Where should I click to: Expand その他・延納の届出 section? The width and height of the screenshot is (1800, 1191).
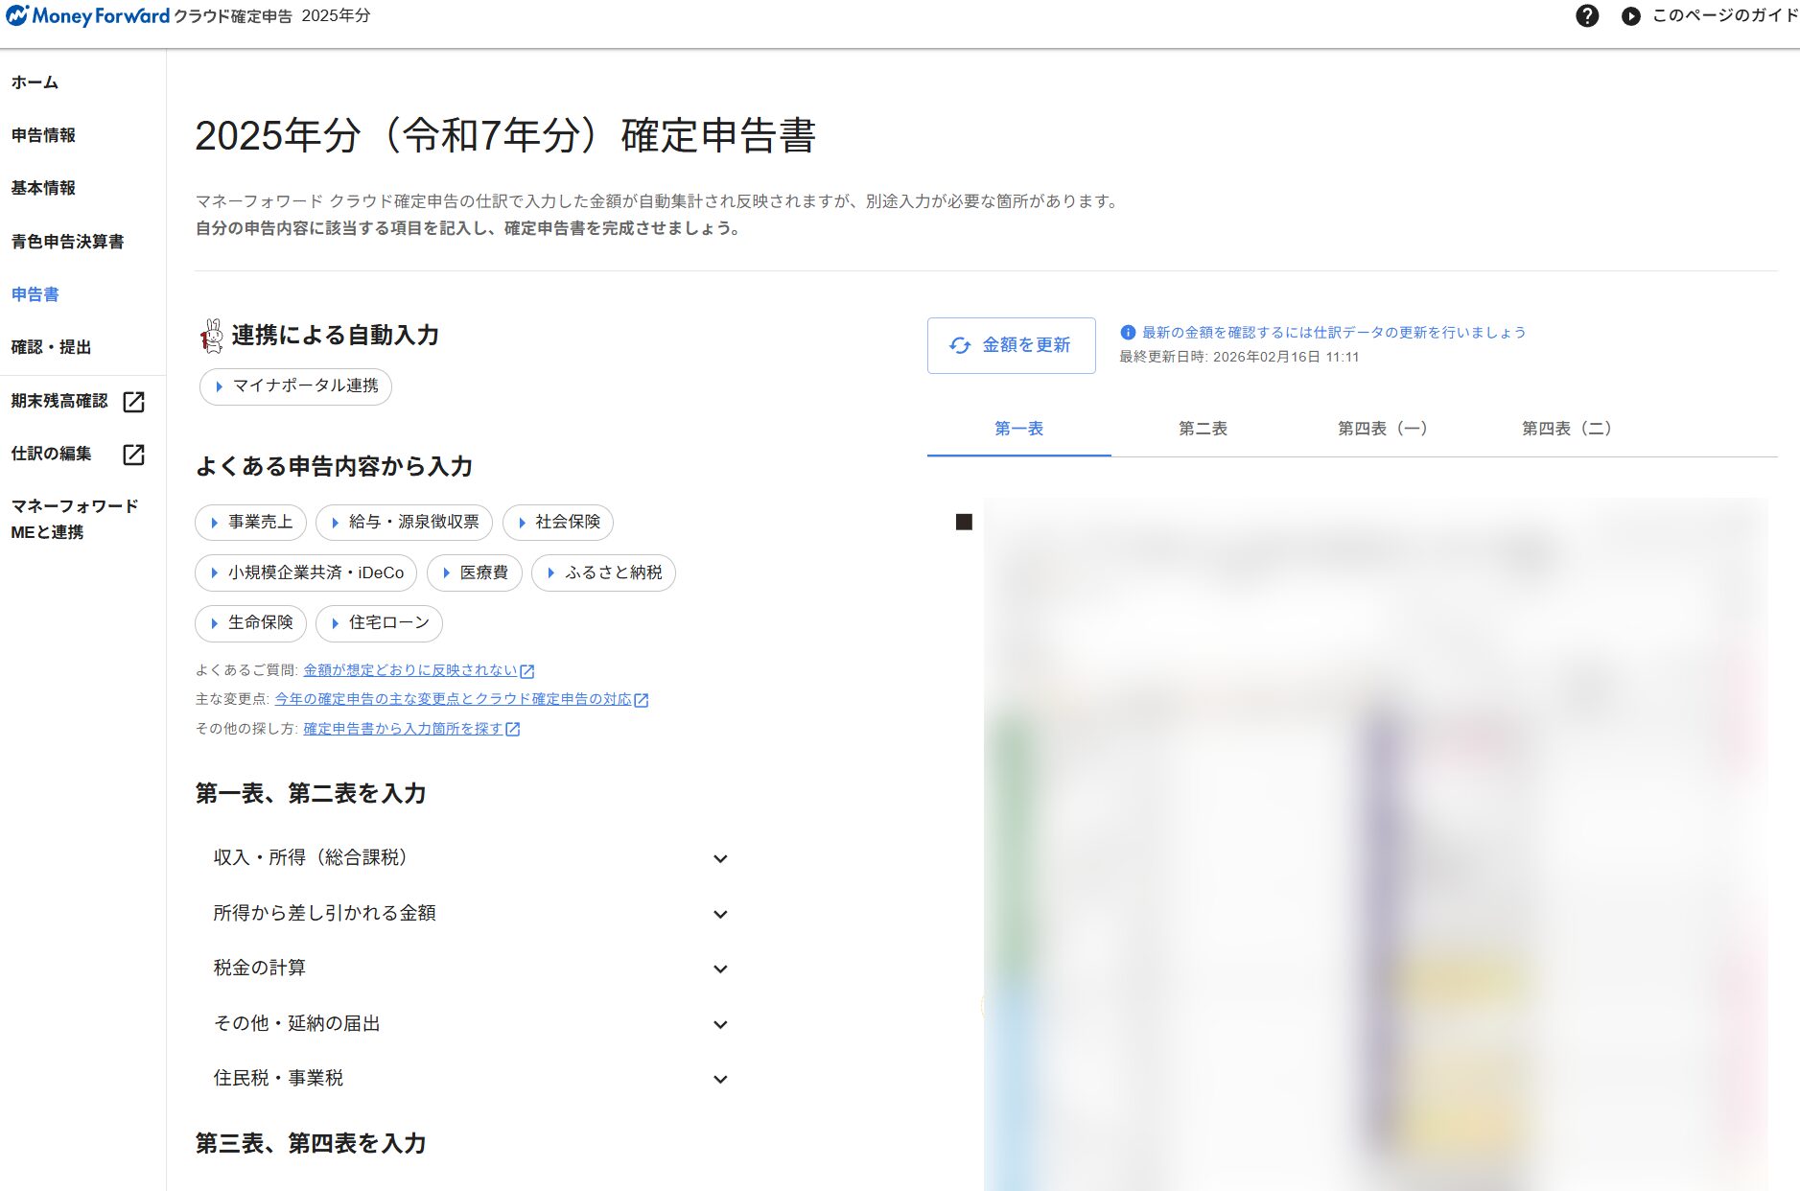tap(720, 1025)
